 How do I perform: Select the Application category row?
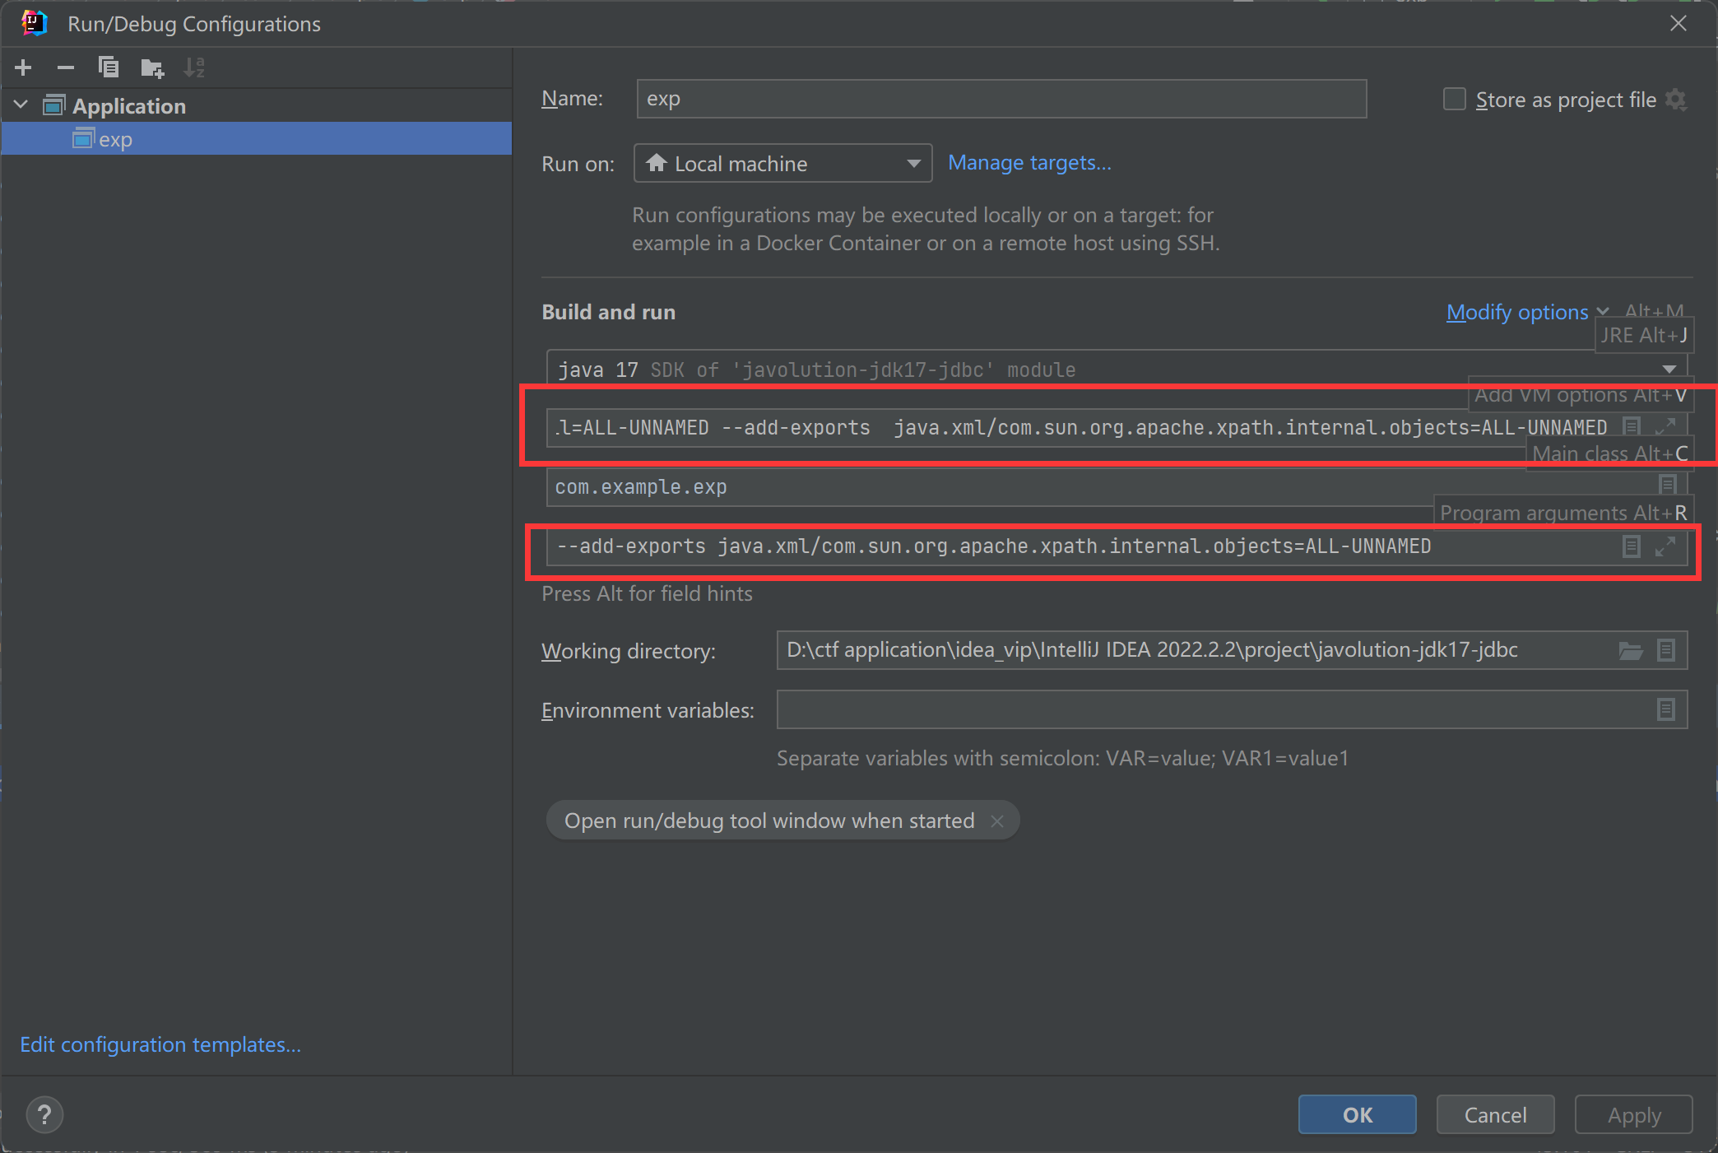(257, 105)
